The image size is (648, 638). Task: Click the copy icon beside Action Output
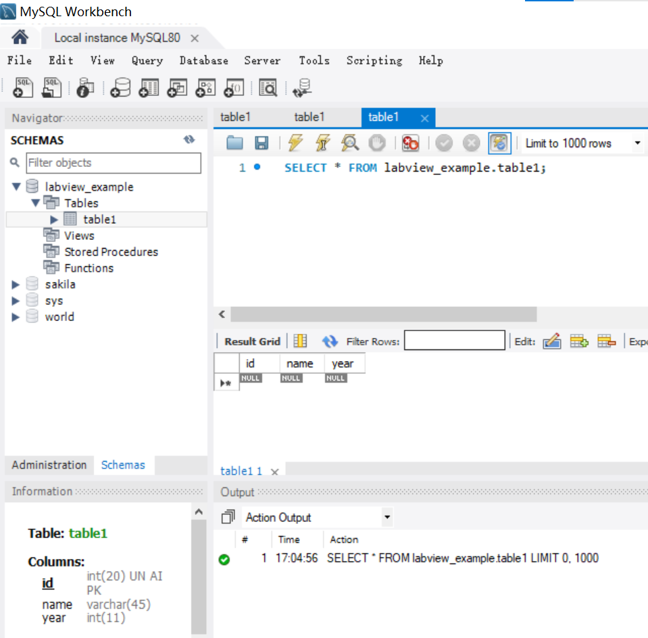point(228,517)
